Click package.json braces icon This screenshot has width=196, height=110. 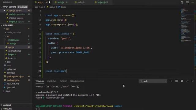5,80
